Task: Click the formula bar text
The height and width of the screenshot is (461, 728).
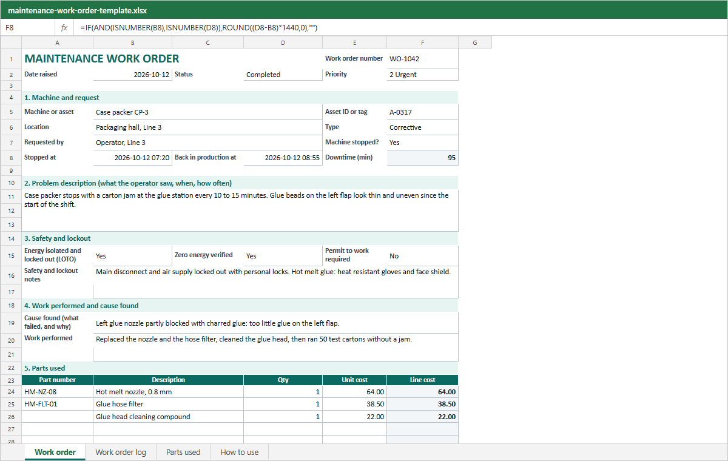Action: pos(199,28)
